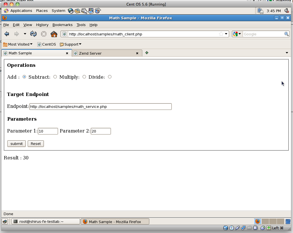The width and height of the screenshot is (293, 233).
Task: Open the Bookmarks menu
Action: (x=63, y=25)
